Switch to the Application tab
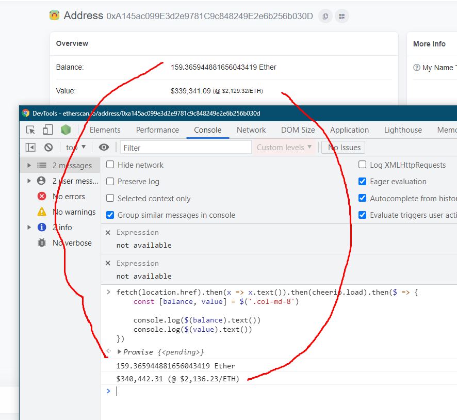 point(349,130)
